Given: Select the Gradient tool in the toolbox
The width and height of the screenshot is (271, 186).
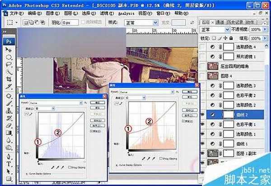Looking at the screenshot, I should 9,133.
